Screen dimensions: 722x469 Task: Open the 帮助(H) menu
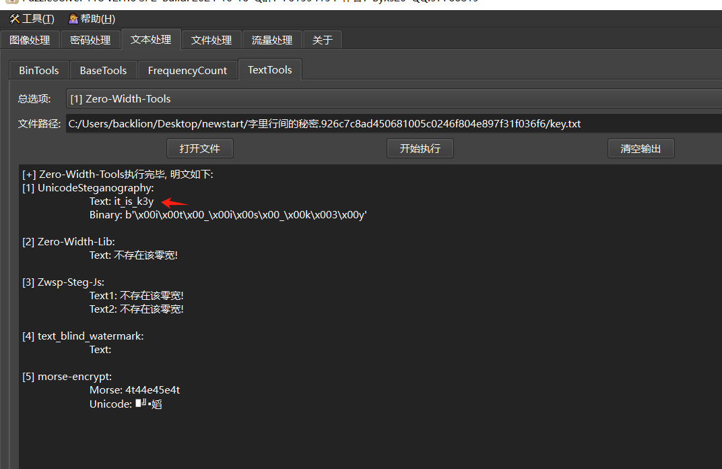[x=92, y=18]
